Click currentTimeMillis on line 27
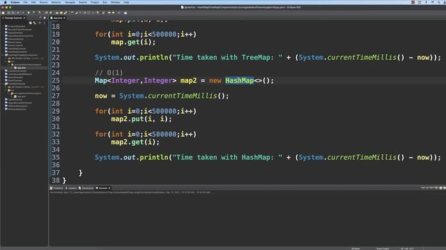 coord(183,96)
